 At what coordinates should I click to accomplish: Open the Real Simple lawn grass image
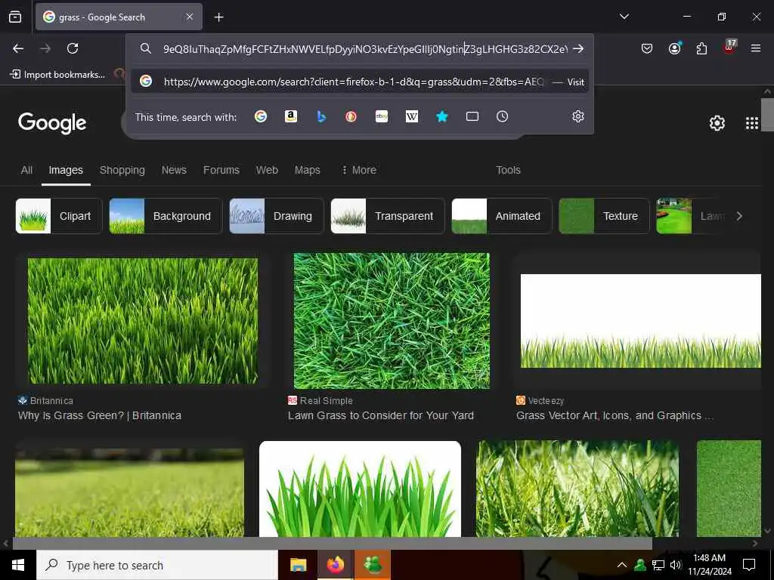392,321
